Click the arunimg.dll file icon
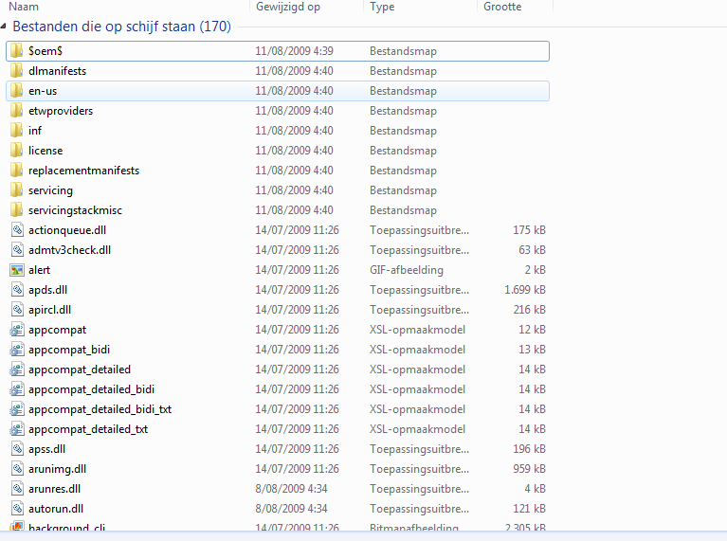Screen dimensions: 727x541 17,469
